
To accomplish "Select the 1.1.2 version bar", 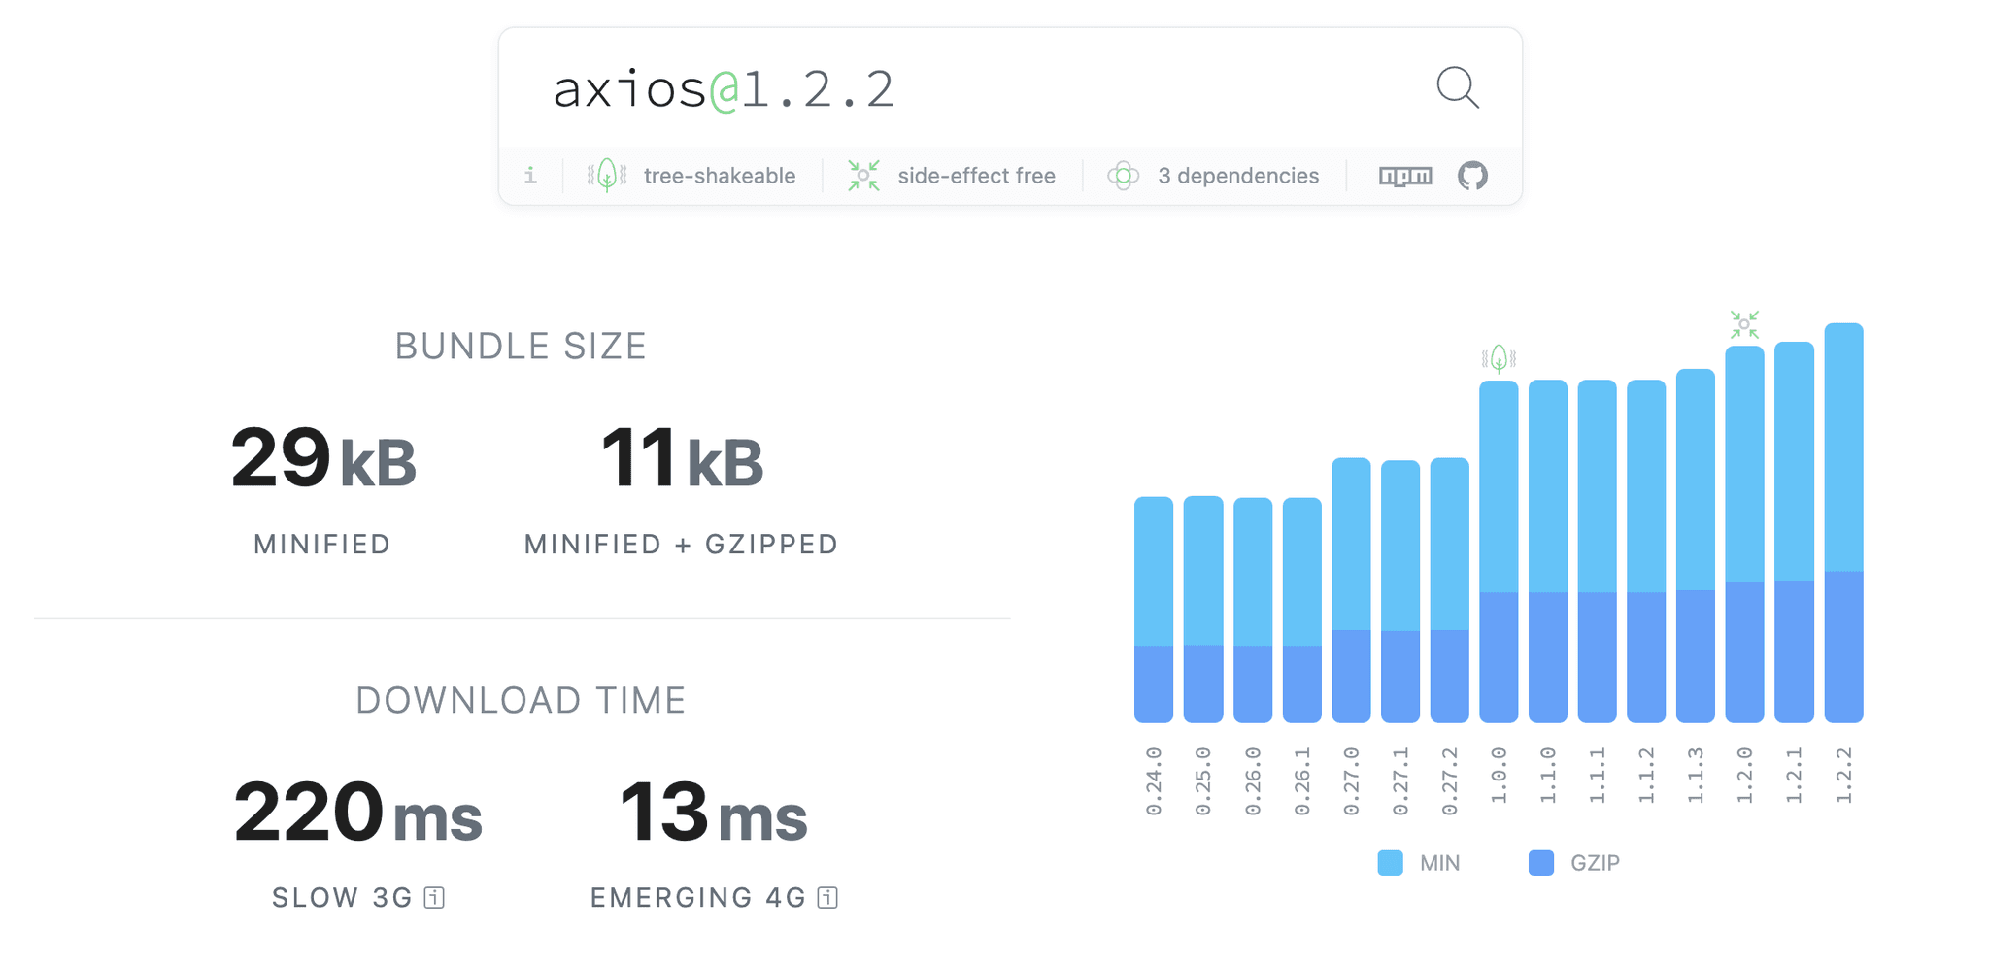I will (x=1646, y=551).
